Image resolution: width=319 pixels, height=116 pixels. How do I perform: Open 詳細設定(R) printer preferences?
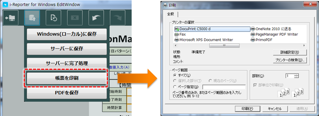coord(290,52)
